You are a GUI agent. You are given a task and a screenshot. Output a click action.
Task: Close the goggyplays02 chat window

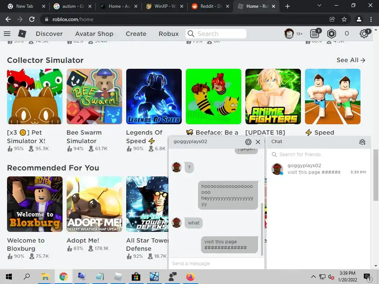258,142
